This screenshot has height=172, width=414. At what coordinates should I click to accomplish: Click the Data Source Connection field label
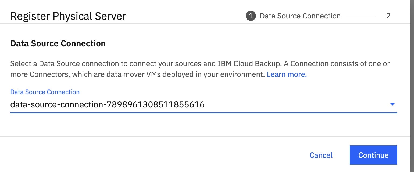45,92
